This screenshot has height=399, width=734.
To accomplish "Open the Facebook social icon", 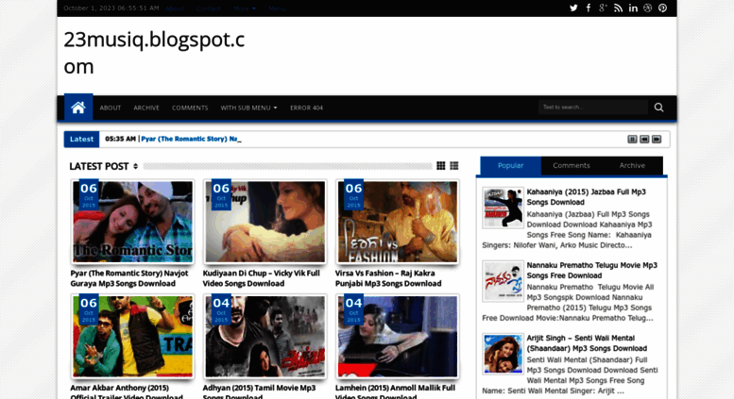I will click(589, 8).
